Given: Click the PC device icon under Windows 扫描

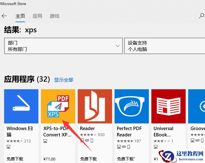Looking at the screenshot, I should coord(9,147).
